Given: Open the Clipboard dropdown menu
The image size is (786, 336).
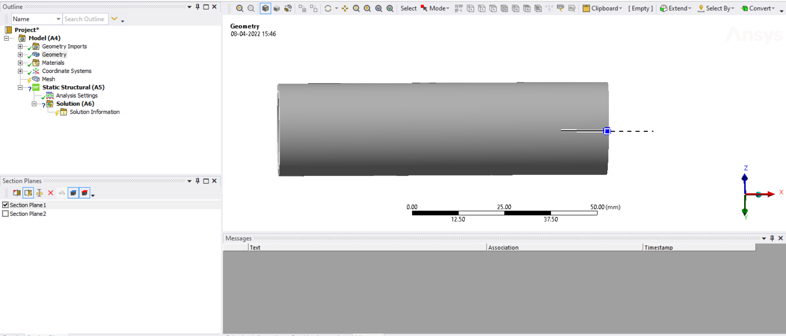Looking at the screenshot, I should (x=602, y=9).
